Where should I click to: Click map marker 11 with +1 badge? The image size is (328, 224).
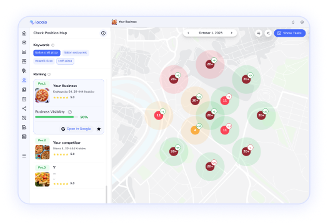[159, 115]
